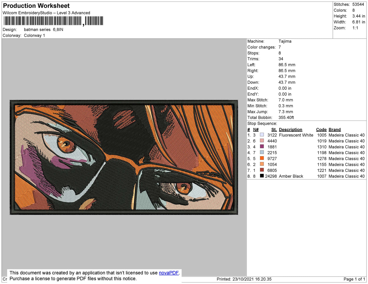Click the barcode under the worksheet title

[53, 21]
